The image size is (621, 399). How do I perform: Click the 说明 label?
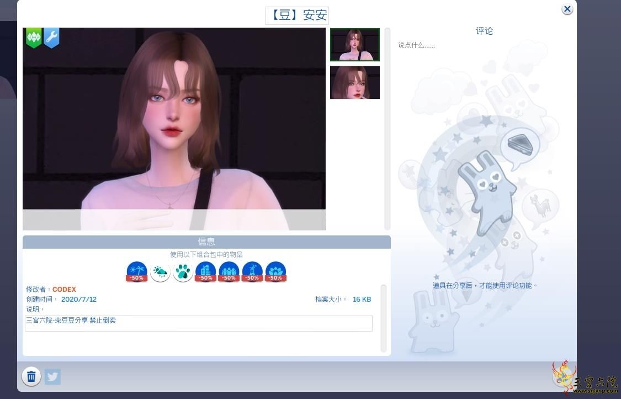click(35, 309)
